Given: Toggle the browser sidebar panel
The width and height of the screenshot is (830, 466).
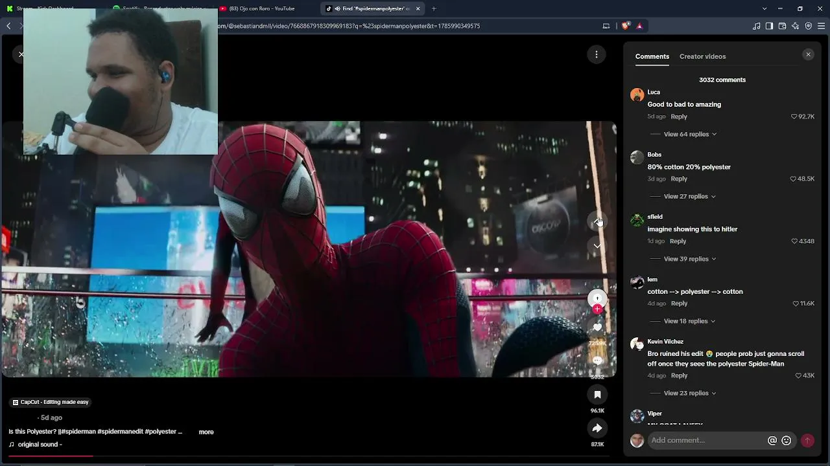Looking at the screenshot, I should (769, 26).
